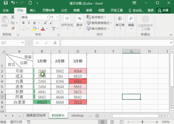Decrease font size with smaller A icon
The height and width of the screenshot is (124, 174).
coord(51,23)
